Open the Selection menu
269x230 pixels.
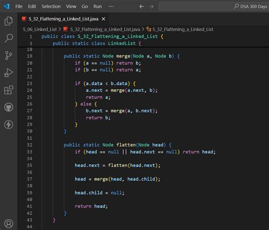51,6
